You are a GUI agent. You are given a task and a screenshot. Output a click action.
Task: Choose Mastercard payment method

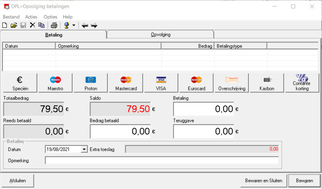pyautogui.click(x=126, y=83)
